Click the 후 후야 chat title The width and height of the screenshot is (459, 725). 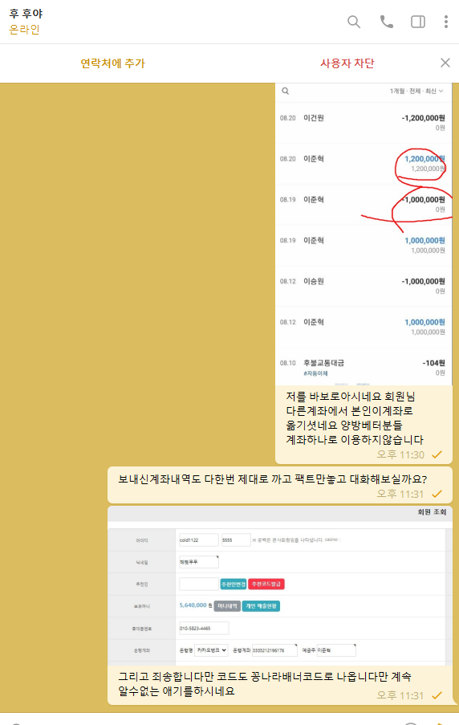tap(26, 14)
